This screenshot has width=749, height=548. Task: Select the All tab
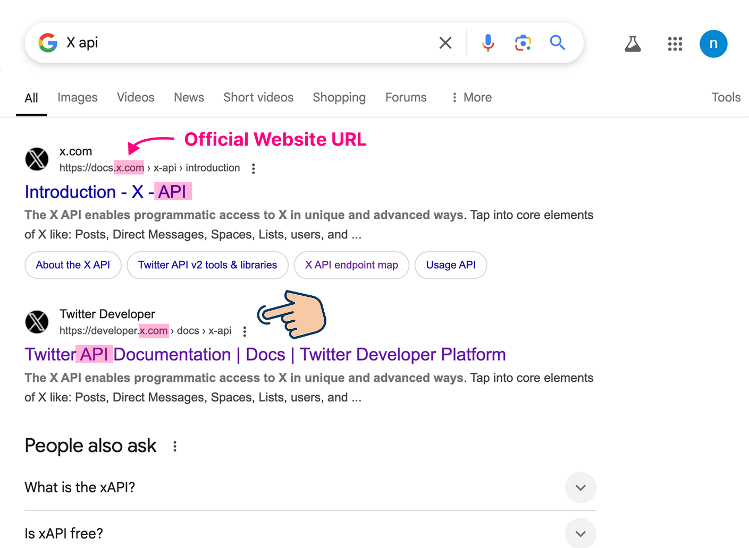[31, 98]
